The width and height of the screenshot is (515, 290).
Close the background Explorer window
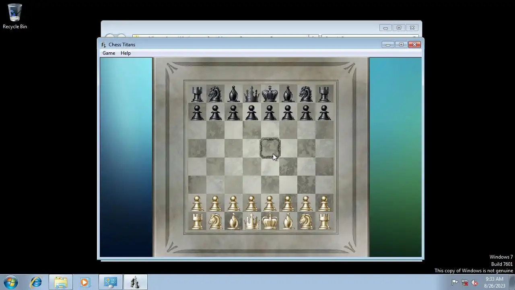point(412,28)
